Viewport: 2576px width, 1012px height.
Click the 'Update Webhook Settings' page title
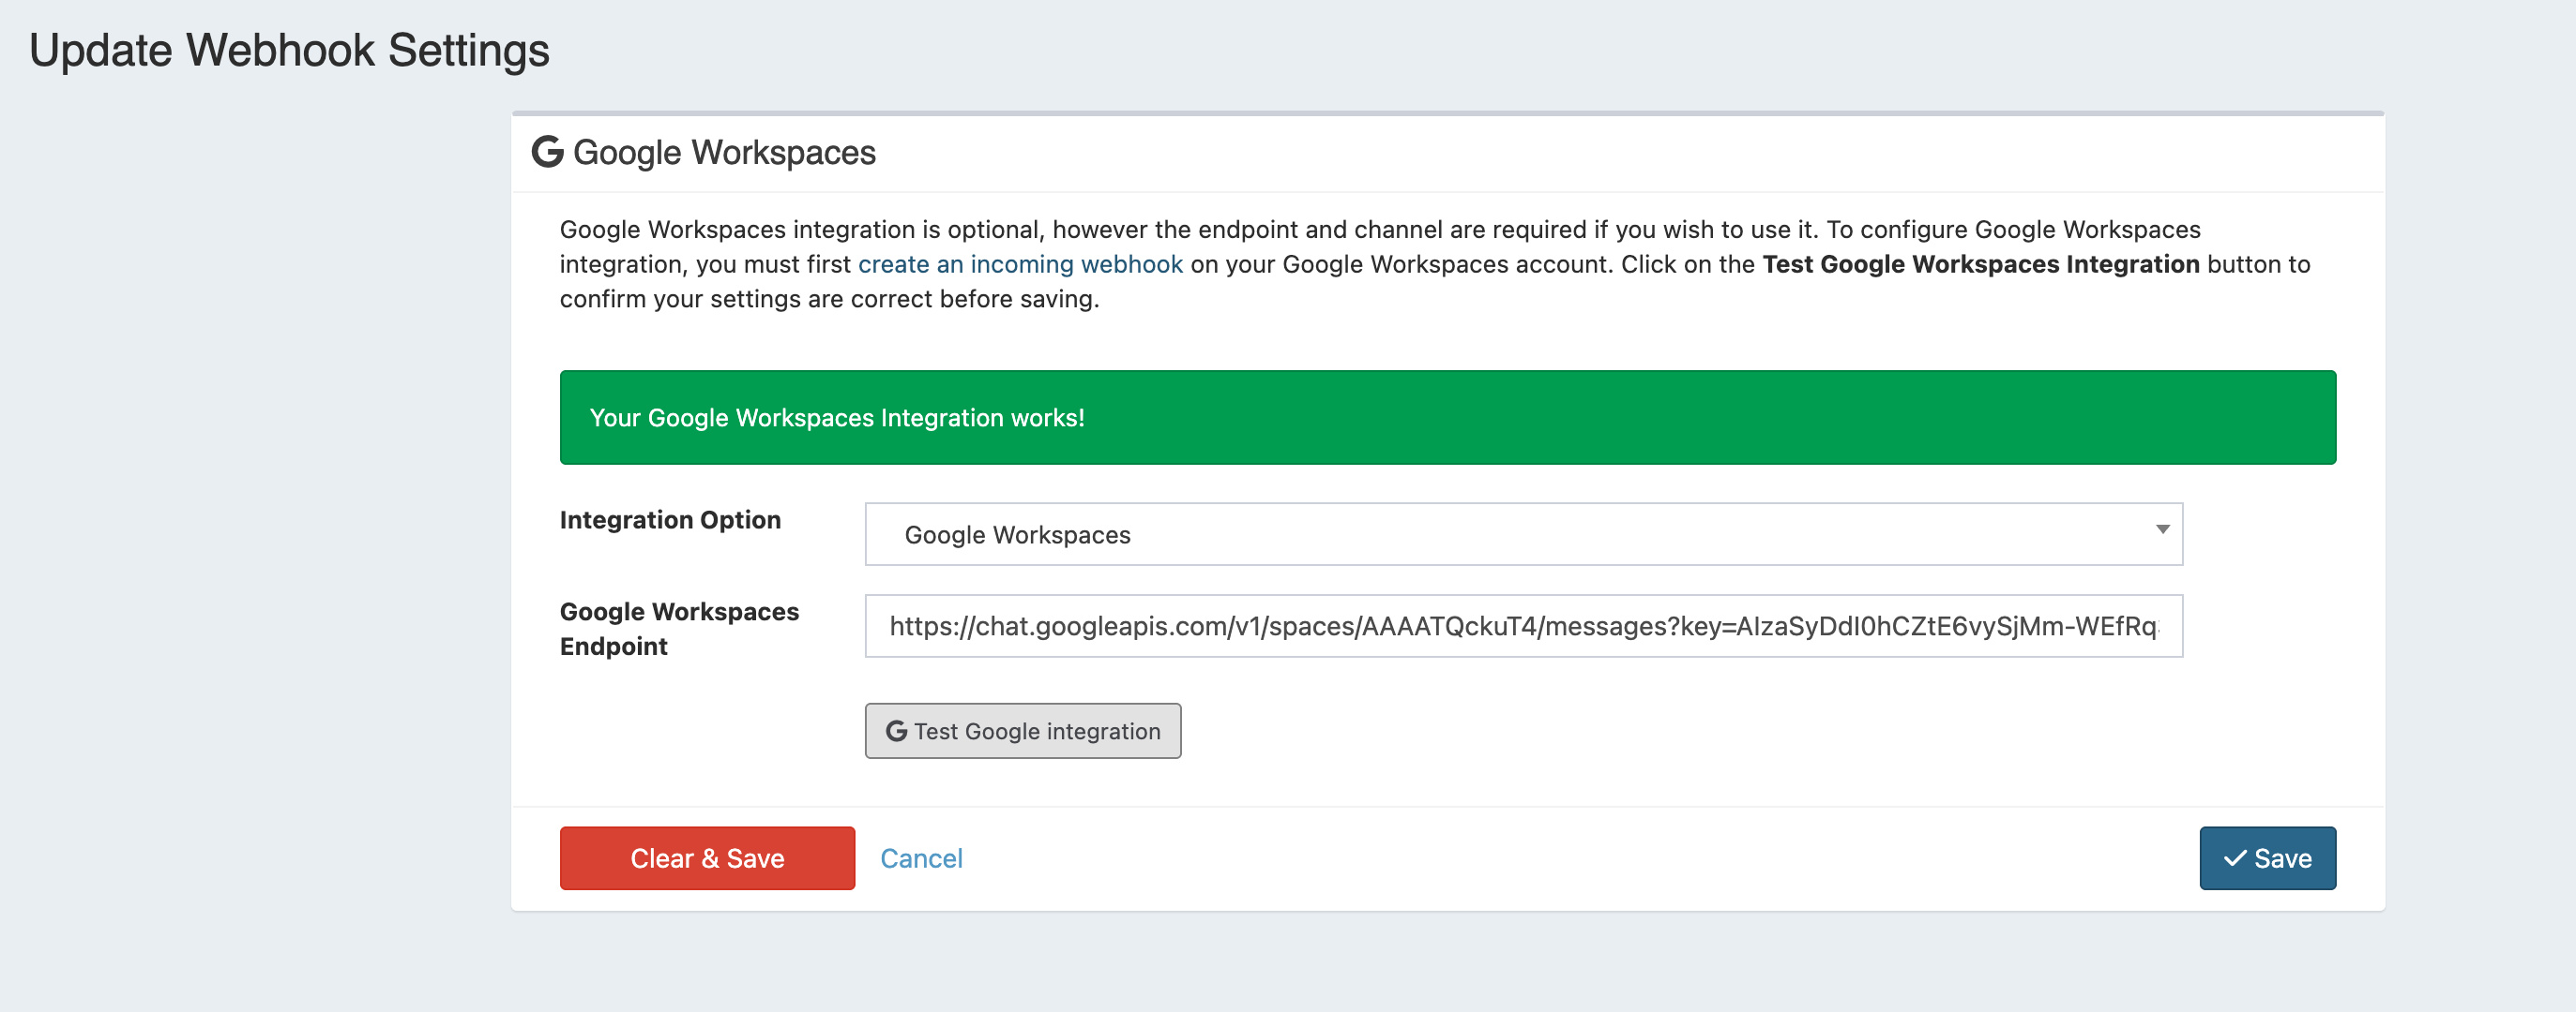(x=289, y=51)
